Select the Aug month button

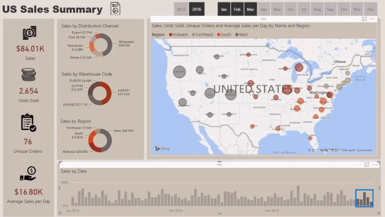317,9
